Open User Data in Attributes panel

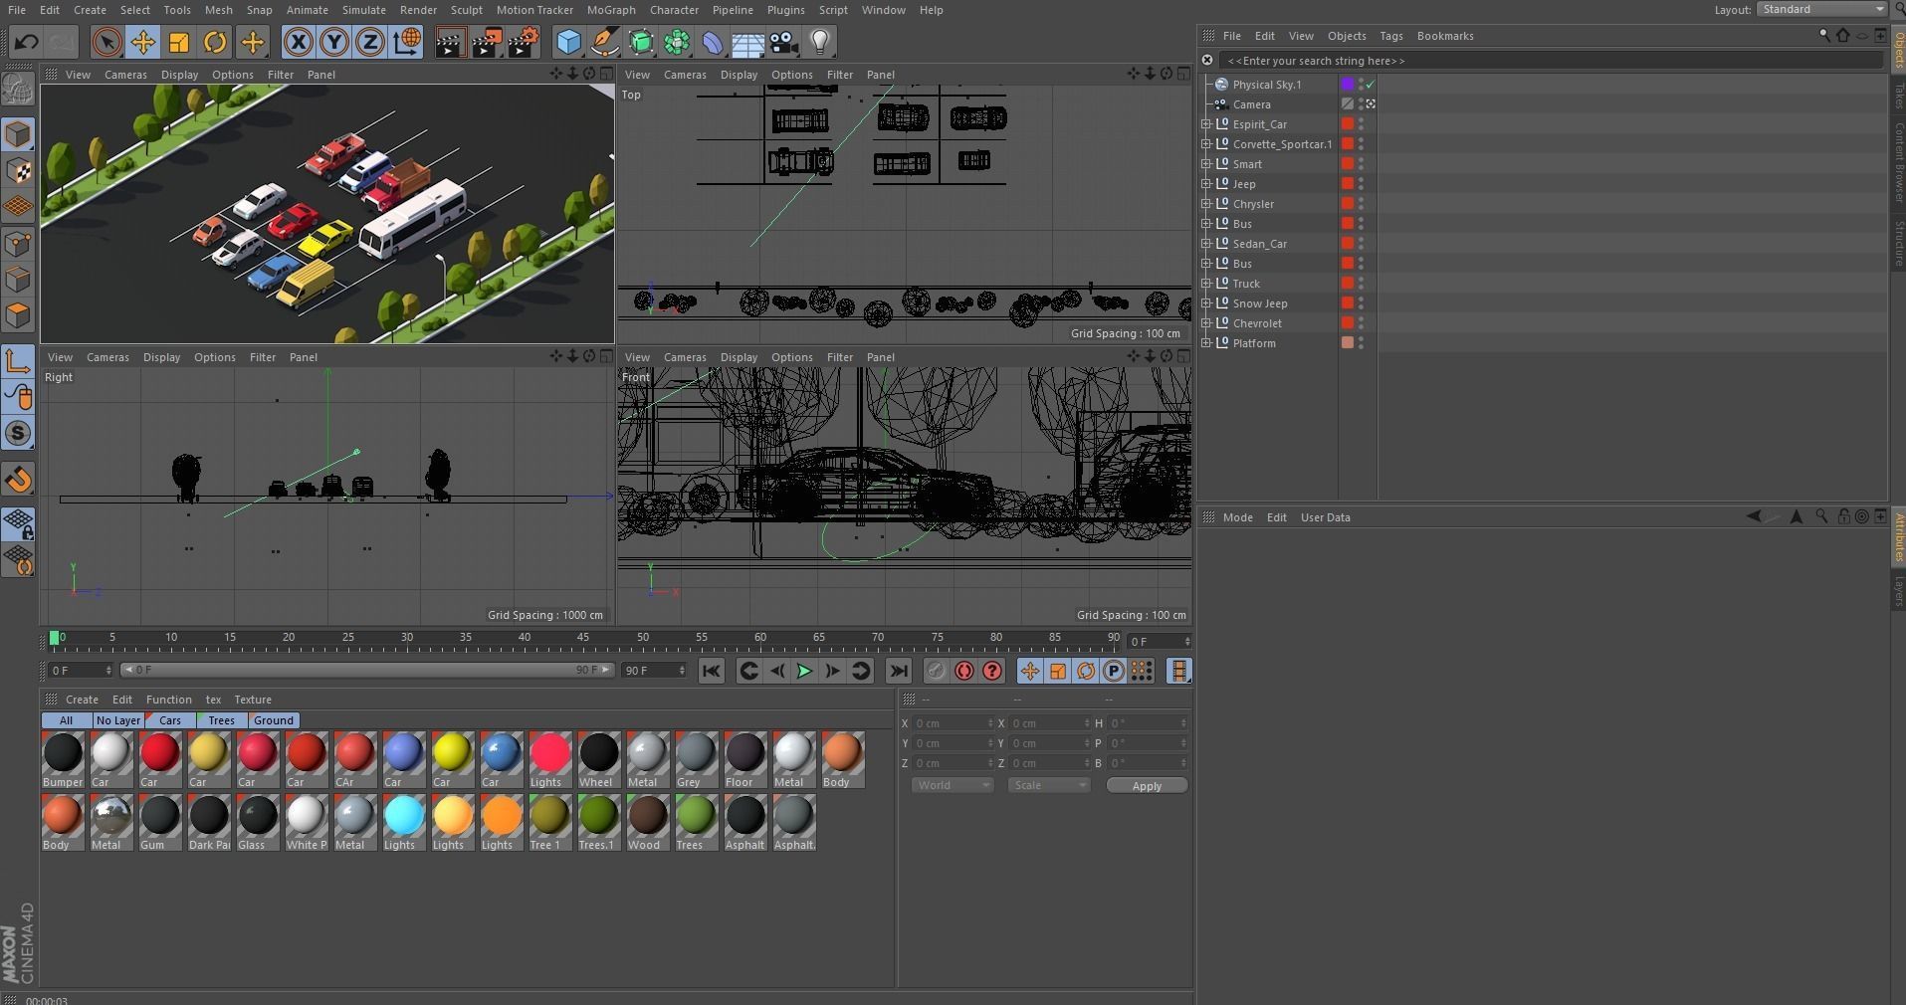tap(1326, 517)
